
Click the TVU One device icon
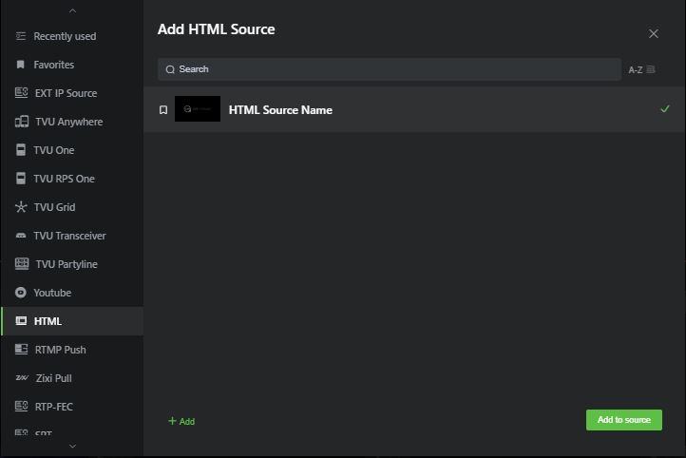[21, 150]
